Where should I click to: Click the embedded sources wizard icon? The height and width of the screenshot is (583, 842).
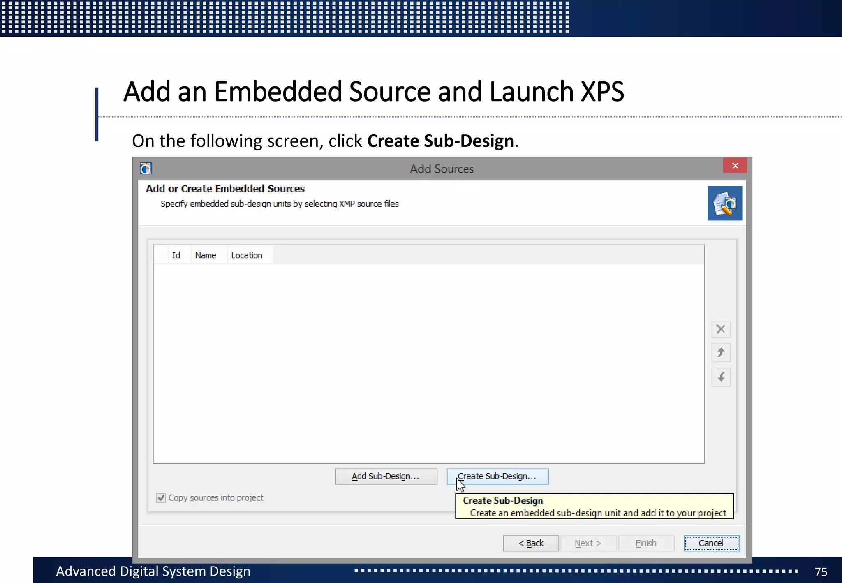point(725,203)
